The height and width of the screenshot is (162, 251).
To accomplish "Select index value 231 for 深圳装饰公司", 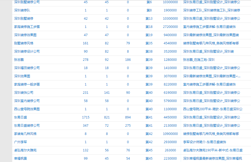I will 86,93.
